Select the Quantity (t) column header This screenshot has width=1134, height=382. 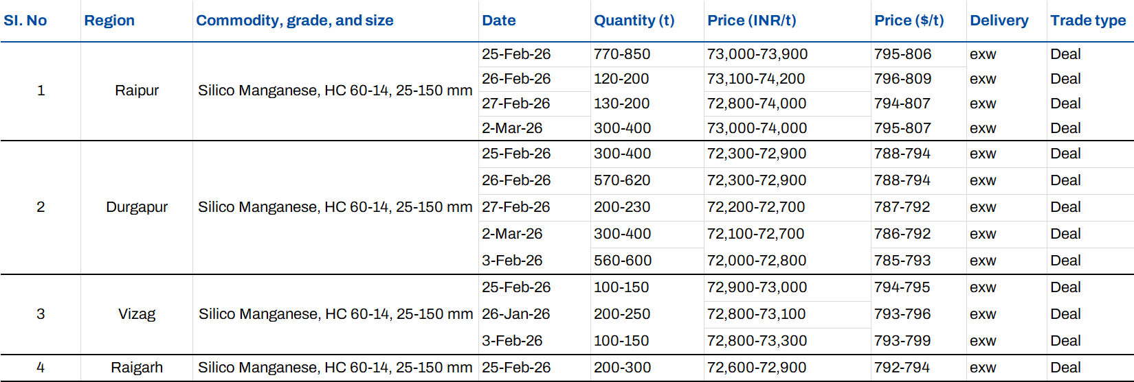tap(634, 21)
